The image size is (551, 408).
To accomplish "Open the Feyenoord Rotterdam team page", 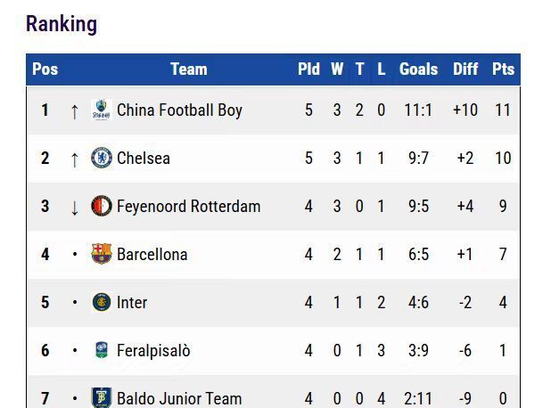I will point(188,207).
